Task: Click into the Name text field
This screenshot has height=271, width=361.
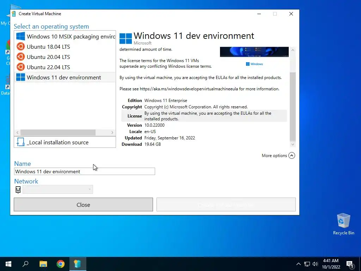Action: click(85, 171)
